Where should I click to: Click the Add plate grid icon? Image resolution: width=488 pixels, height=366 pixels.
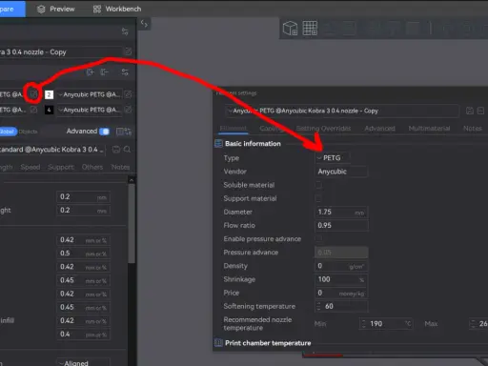point(310,28)
